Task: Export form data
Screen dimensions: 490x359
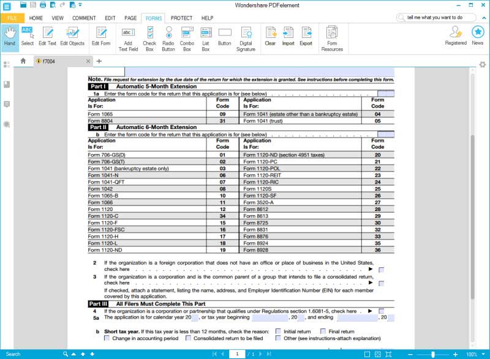Action: (306, 37)
